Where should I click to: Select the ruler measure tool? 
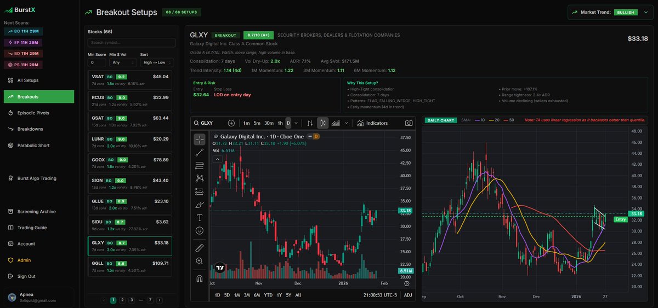[x=200, y=248]
